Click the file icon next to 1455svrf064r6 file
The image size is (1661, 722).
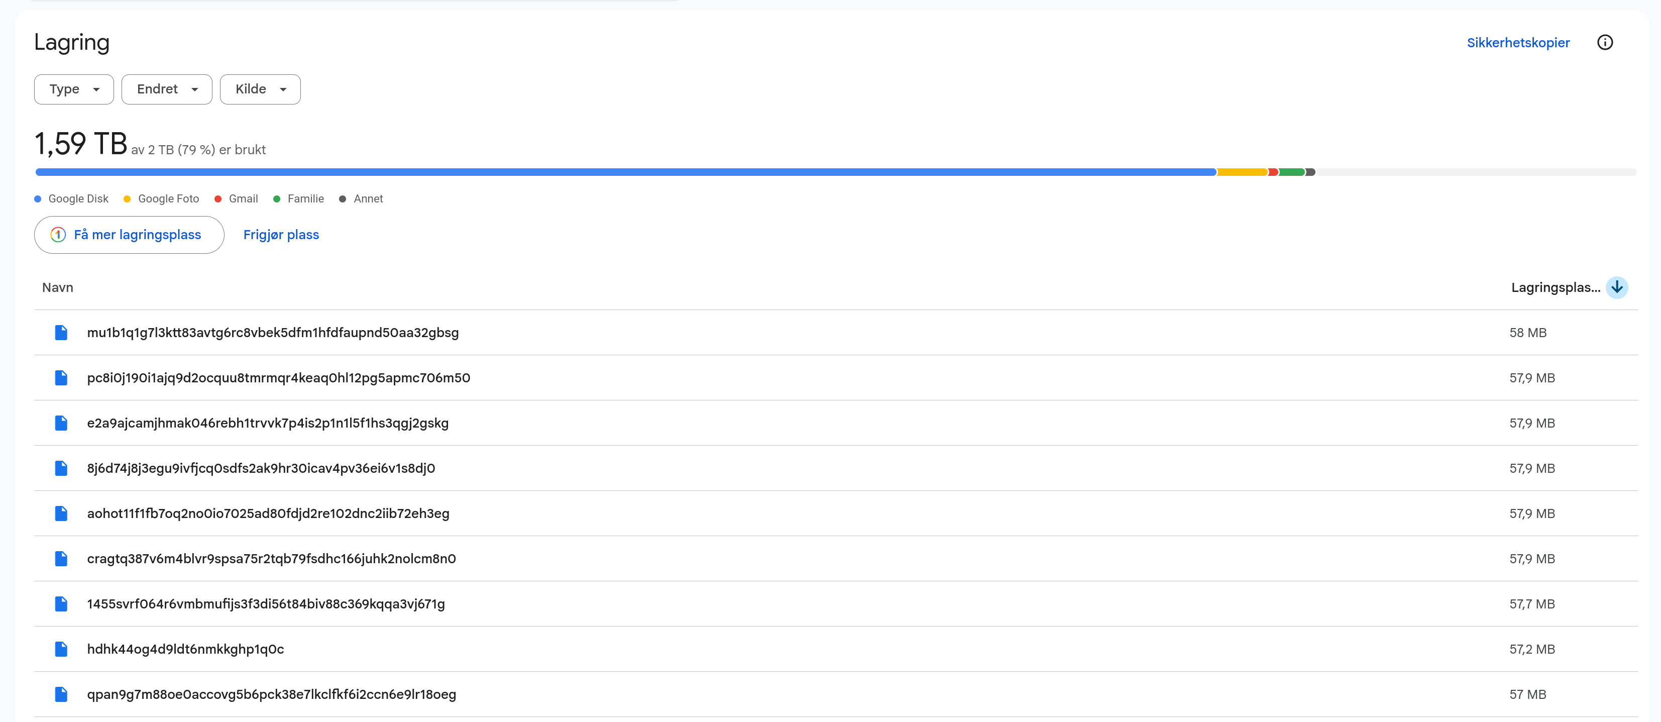[61, 603]
